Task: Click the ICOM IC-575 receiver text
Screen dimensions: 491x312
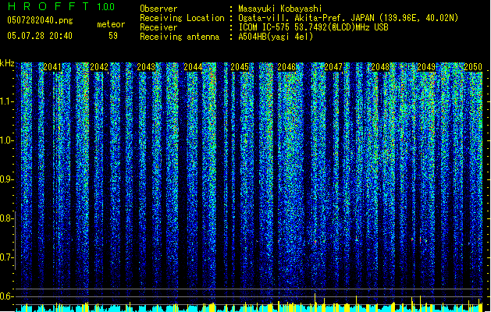Action: tap(313, 27)
